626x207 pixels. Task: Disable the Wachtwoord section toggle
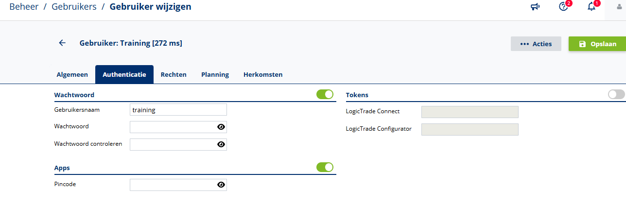point(325,94)
